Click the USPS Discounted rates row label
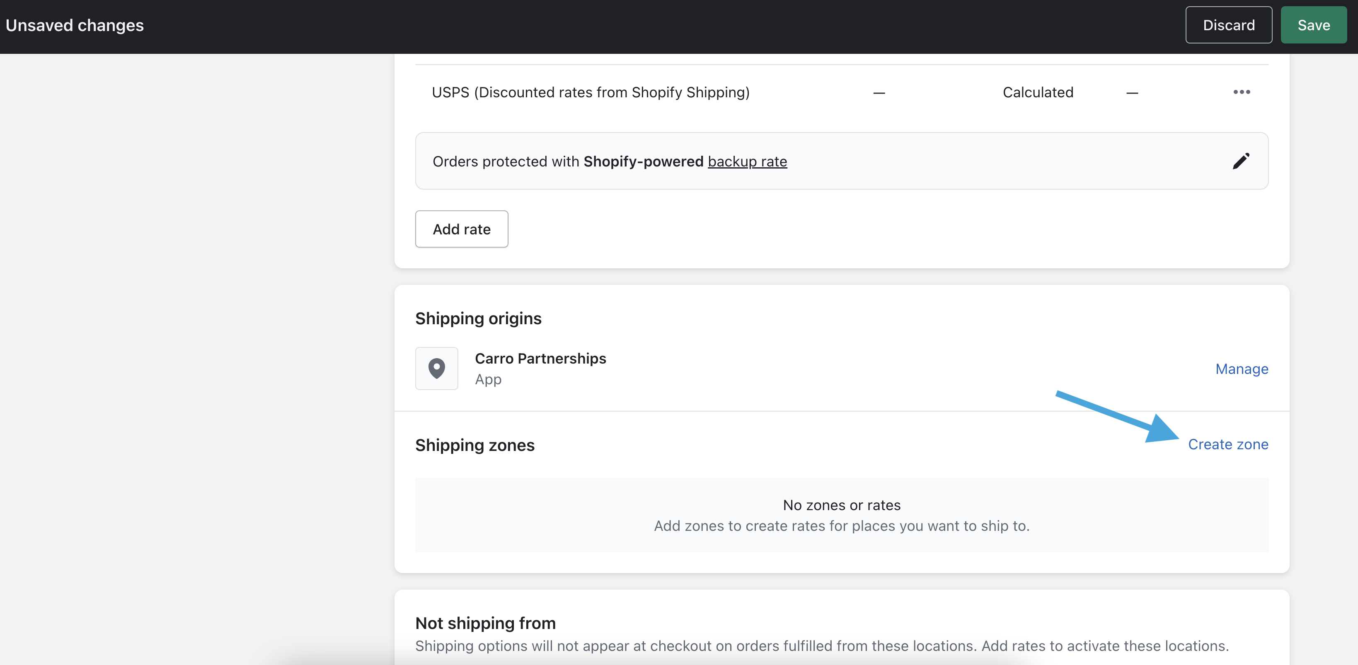Image resolution: width=1358 pixels, height=665 pixels. pos(591,92)
